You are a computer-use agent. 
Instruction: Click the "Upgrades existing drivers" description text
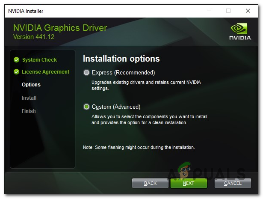click(146, 85)
